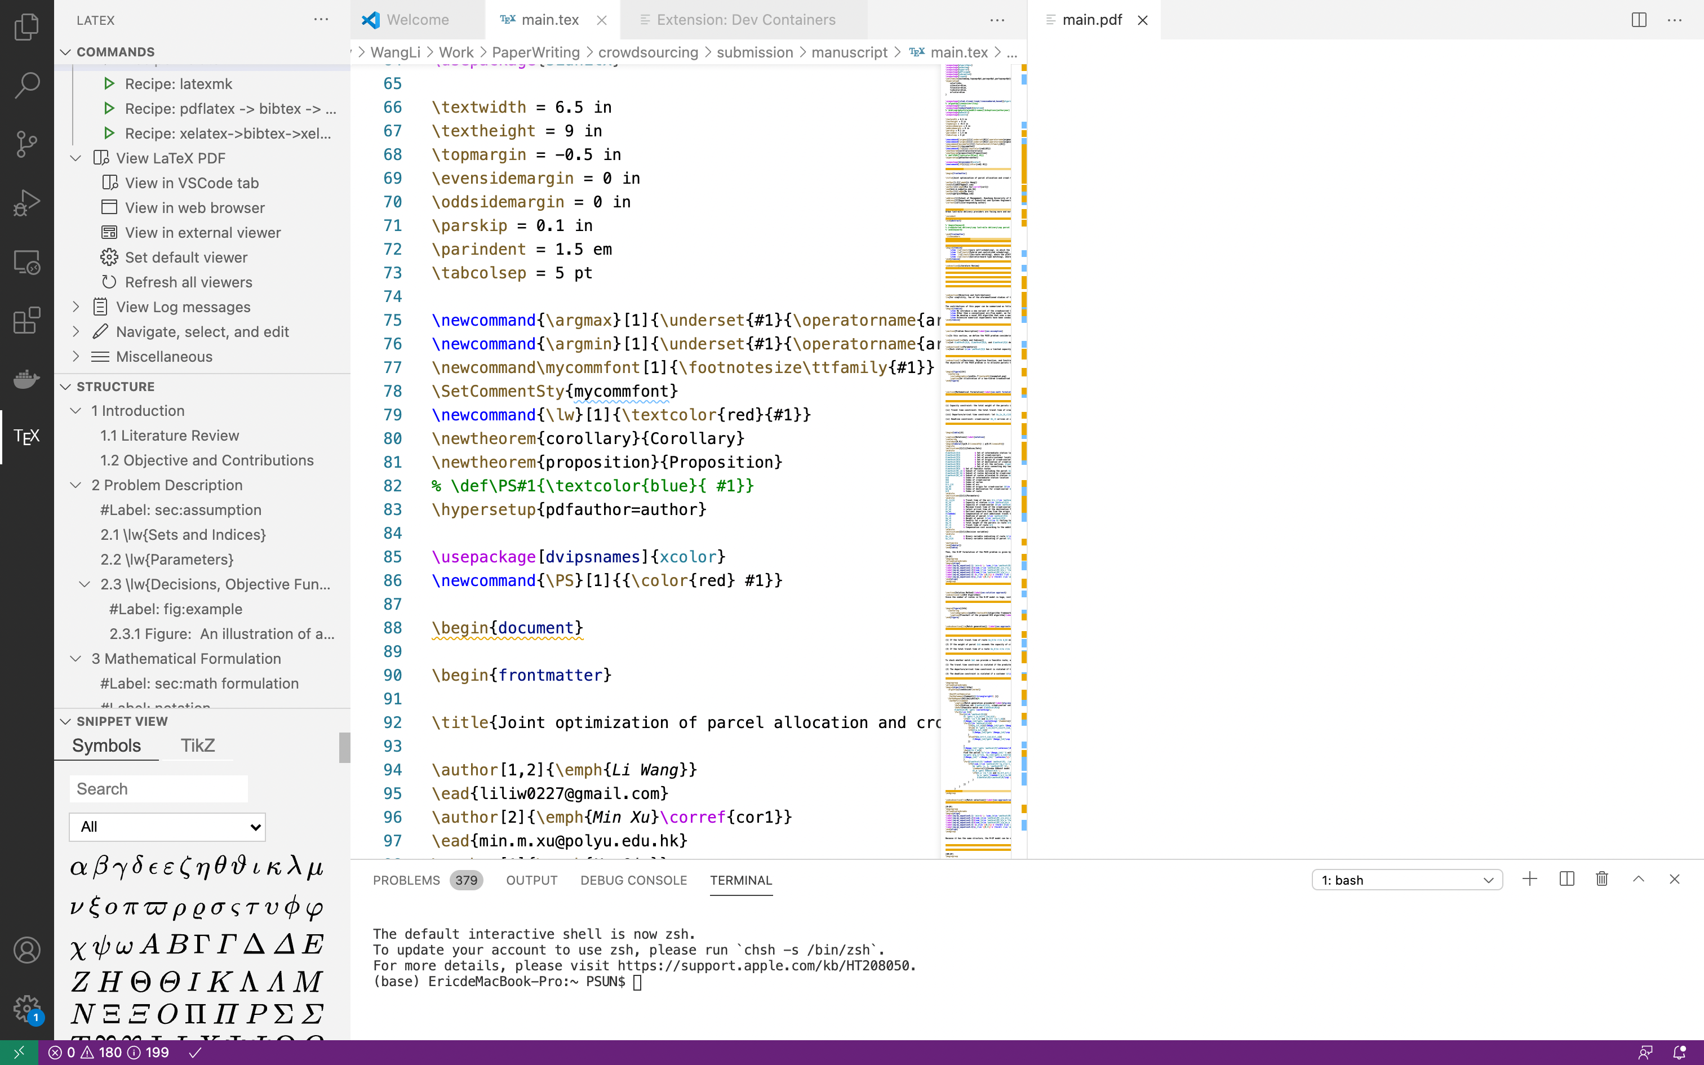Open Remote Explorer view

tap(26, 262)
